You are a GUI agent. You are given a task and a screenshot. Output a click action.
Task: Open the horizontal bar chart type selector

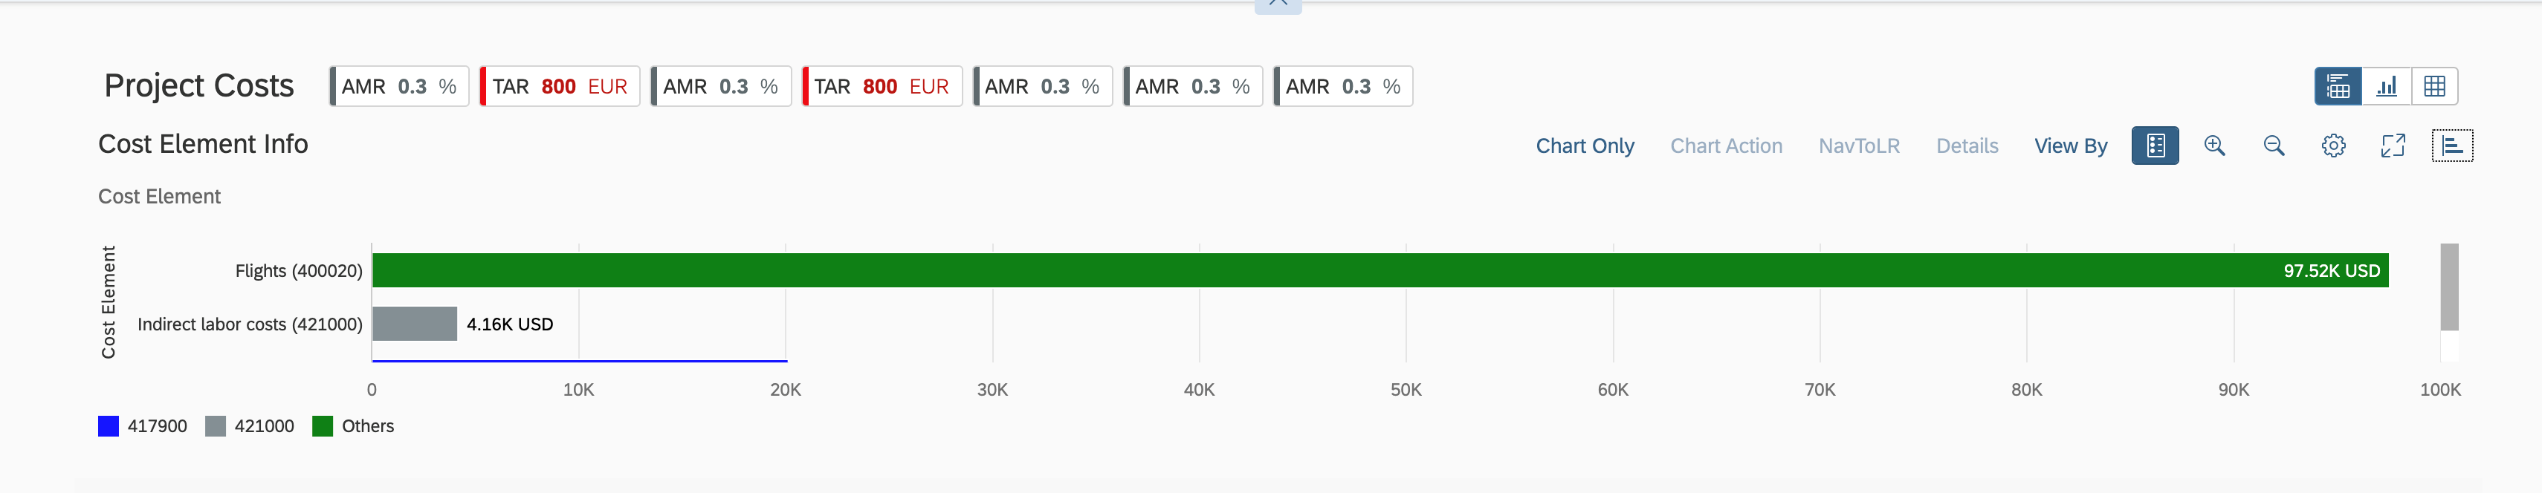tap(2452, 146)
